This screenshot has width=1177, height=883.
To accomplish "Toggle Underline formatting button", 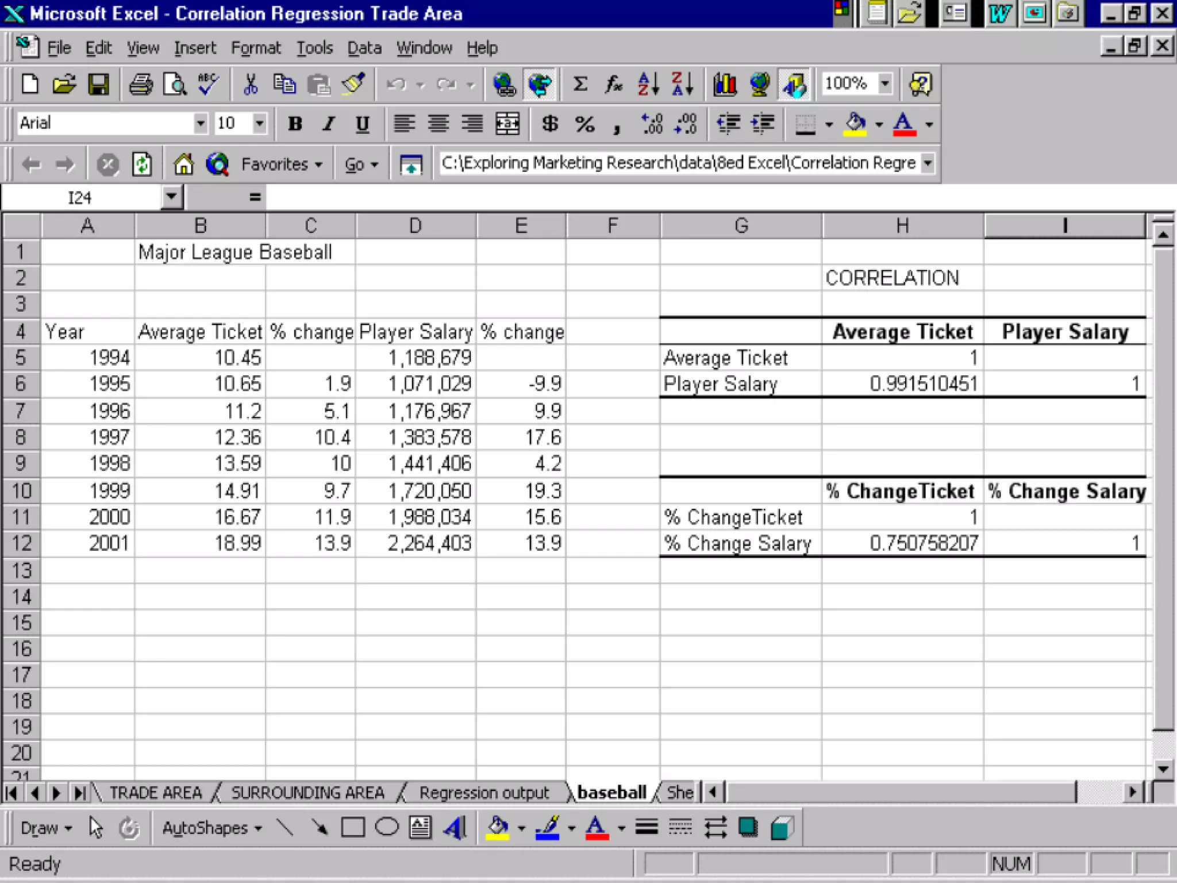I will point(362,124).
